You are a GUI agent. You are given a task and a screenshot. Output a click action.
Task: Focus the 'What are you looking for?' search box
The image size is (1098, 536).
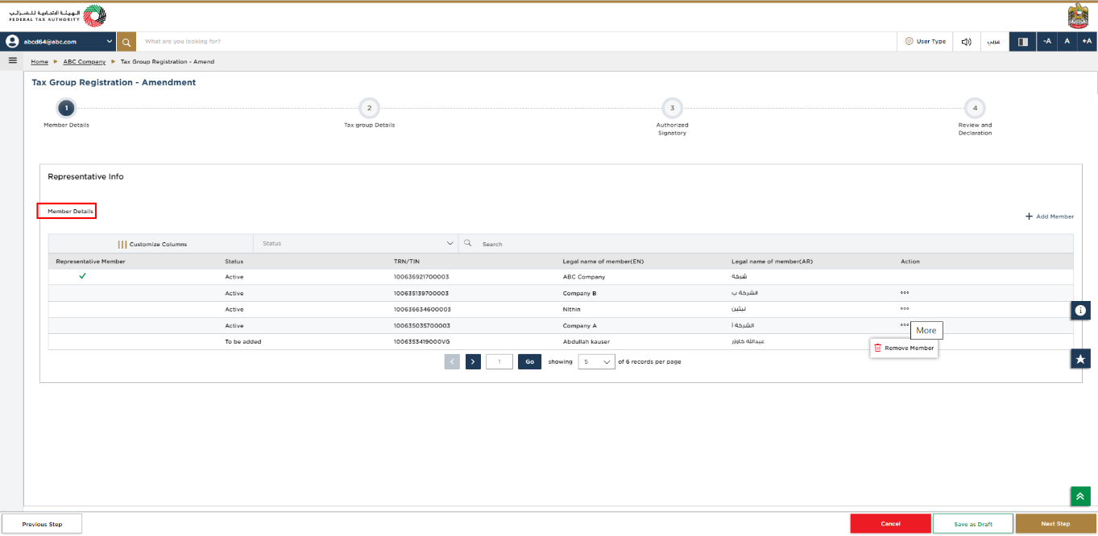pyautogui.click(x=516, y=41)
